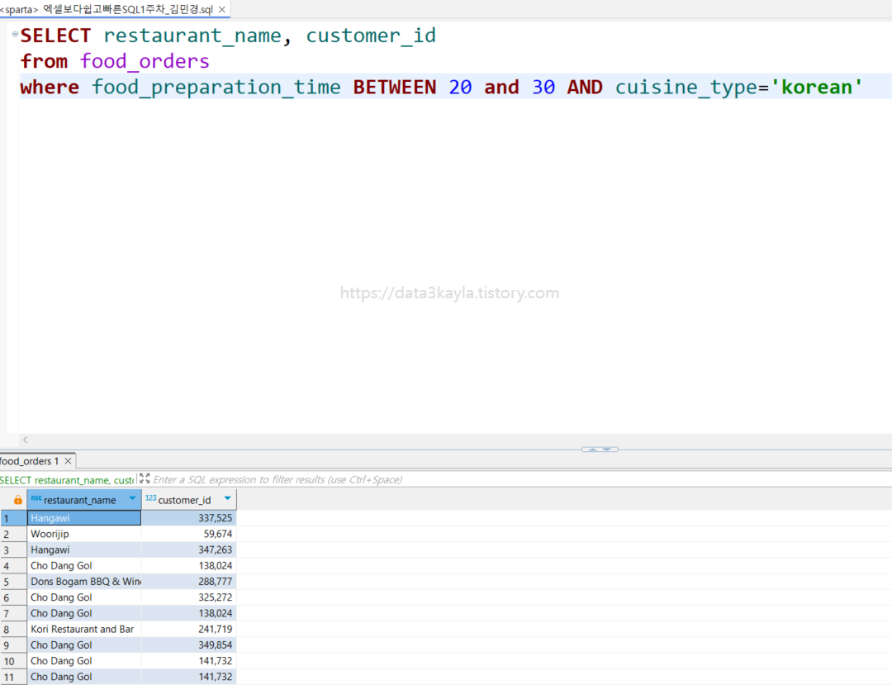Select the customer_id value 347,263

189,549
